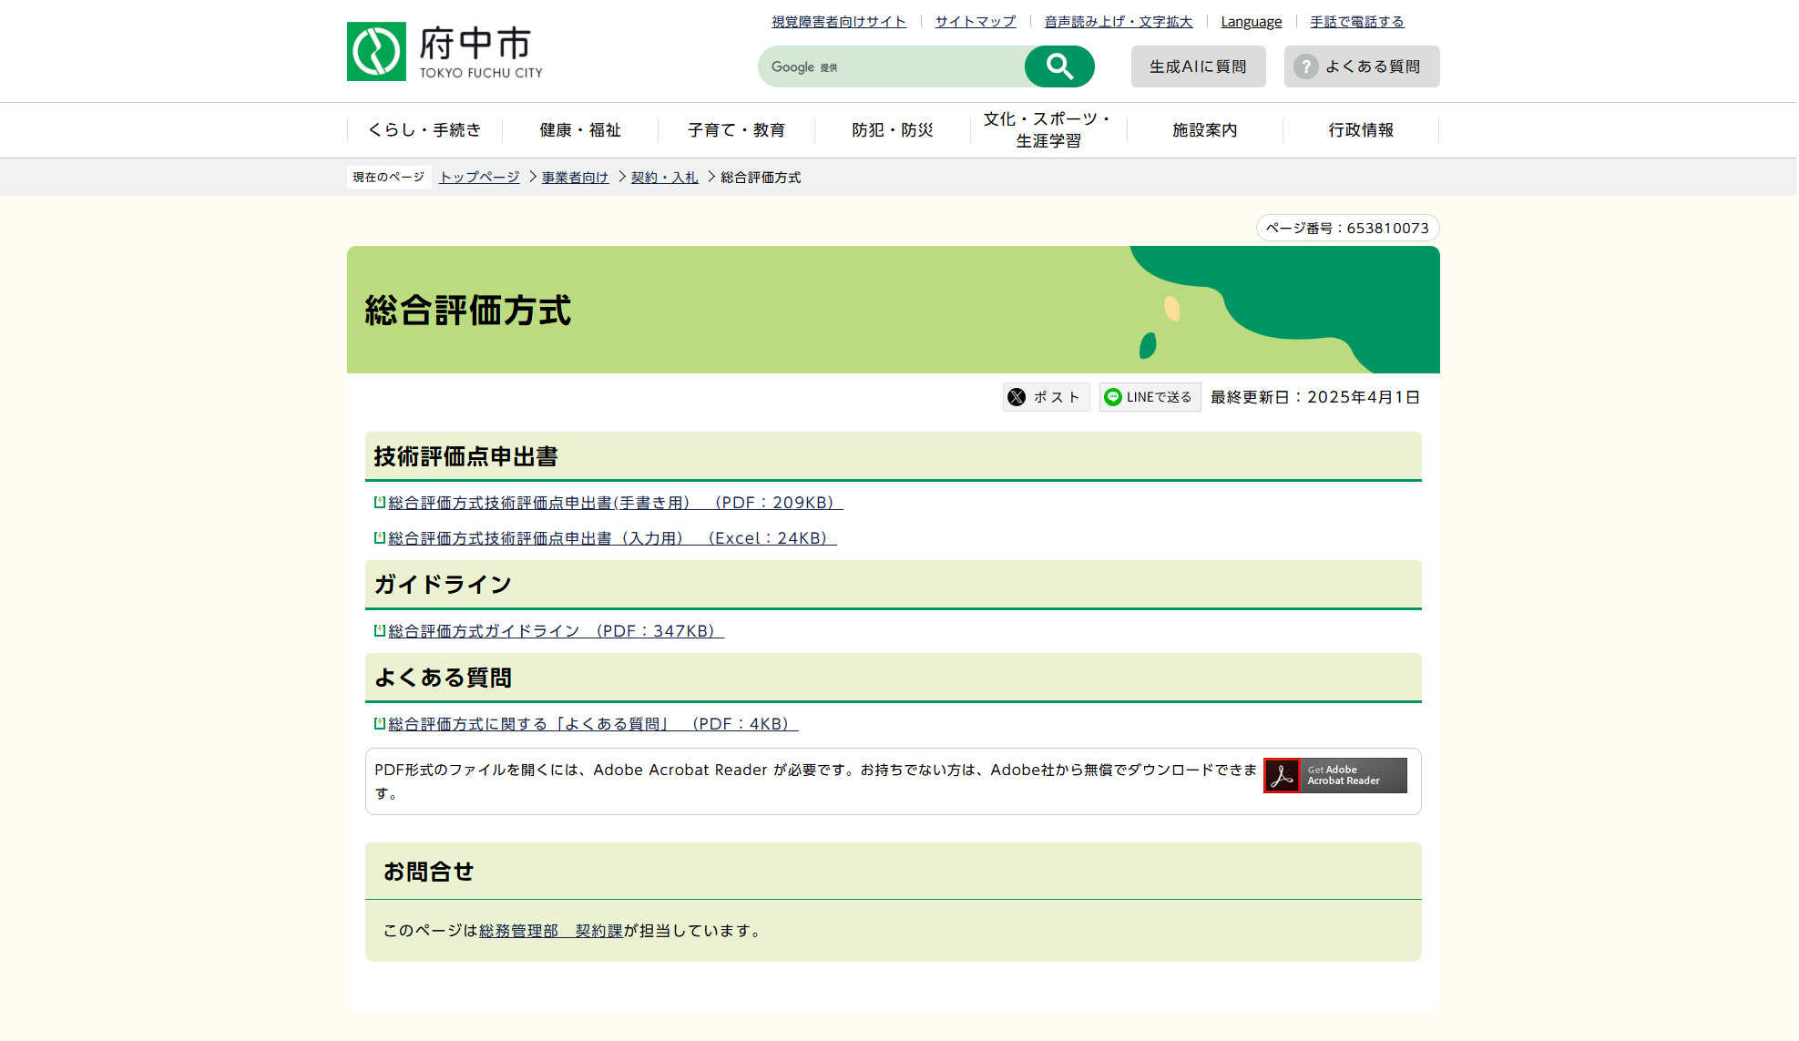Open the 生成AIに質問 button
Viewport: 1799px width, 1041px height.
1198,66
